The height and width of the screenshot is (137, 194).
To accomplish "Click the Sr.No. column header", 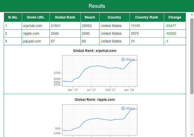I will pos(13,17).
